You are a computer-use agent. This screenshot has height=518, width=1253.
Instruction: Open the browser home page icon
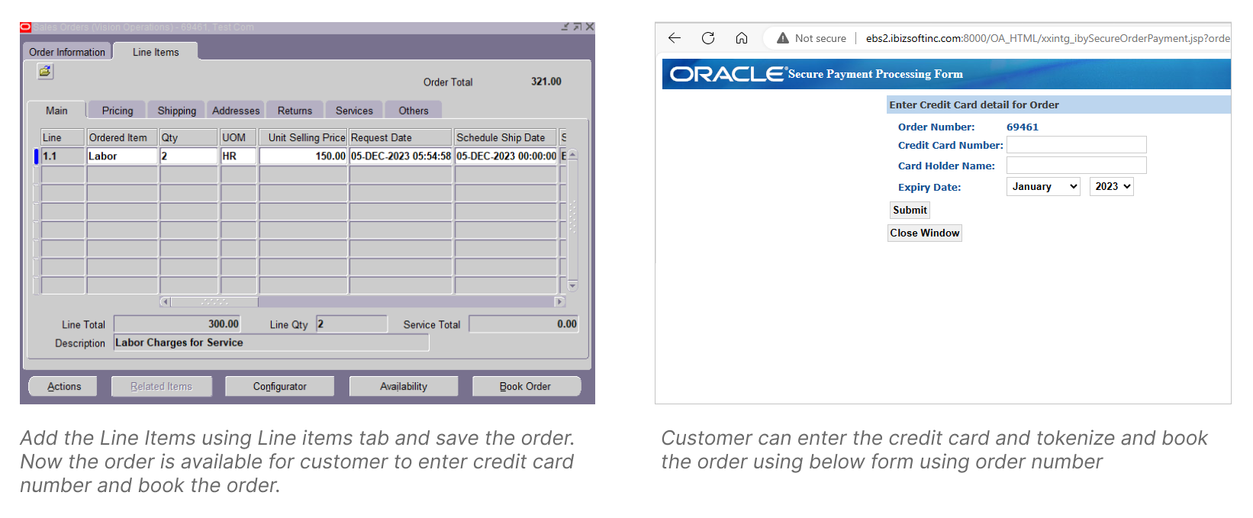click(x=741, y=37)
